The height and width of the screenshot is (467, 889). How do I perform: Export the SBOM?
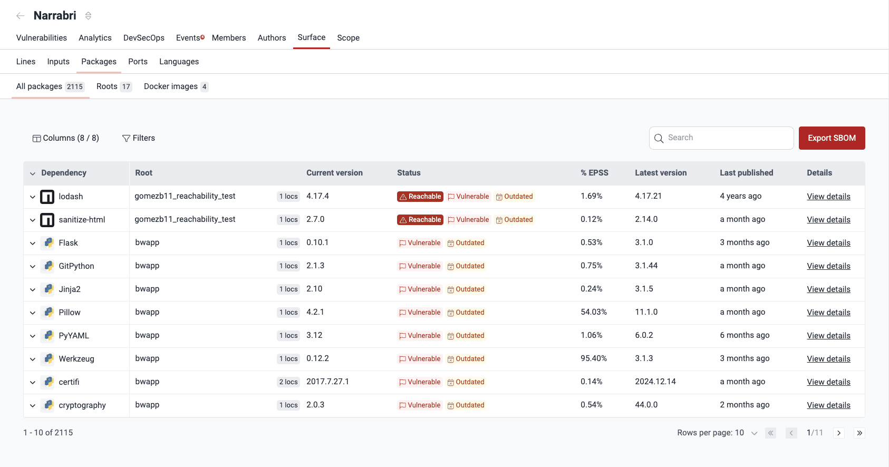(x=832, y=138)
